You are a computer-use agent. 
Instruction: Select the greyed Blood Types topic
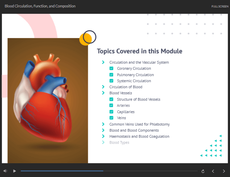[x=119, y=142]
